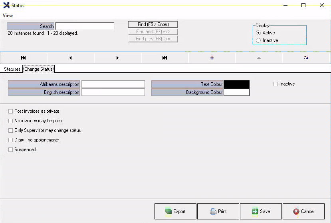Pick the black Text Colour swatch

tap(236, 84)
